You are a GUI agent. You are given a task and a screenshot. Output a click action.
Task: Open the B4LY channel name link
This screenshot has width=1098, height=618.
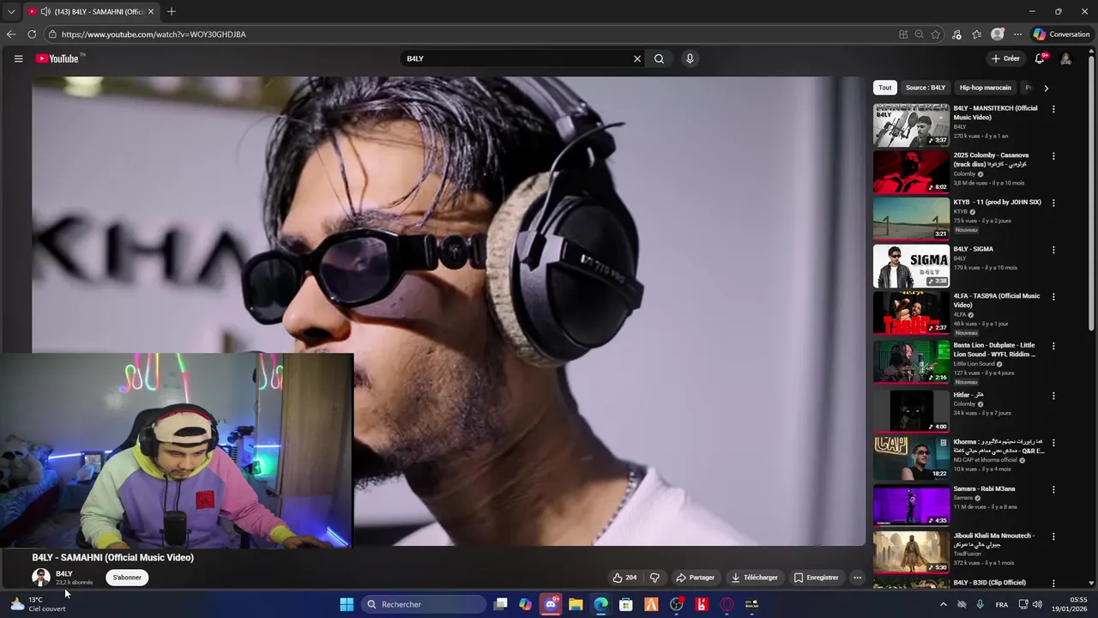tap(64, 574)
